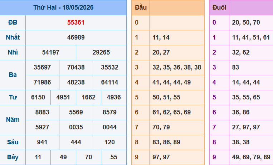Click the Tư row label

[13, 97]
